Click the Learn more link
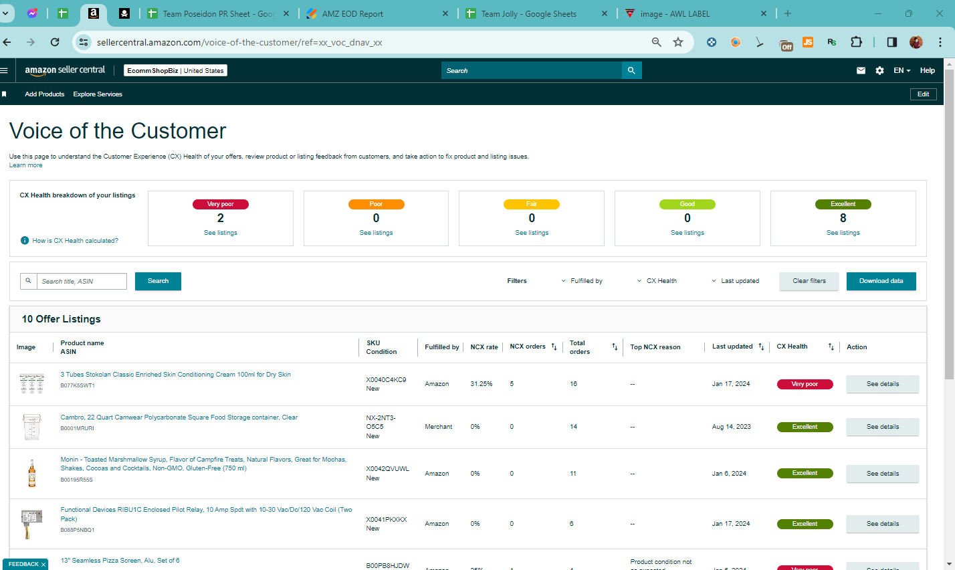The height and width of the screenshot is (570, 955). (25, 165)
